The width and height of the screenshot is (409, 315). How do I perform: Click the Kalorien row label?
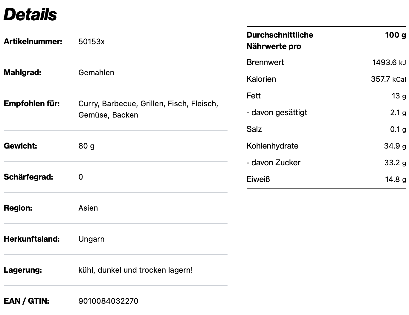261,79
